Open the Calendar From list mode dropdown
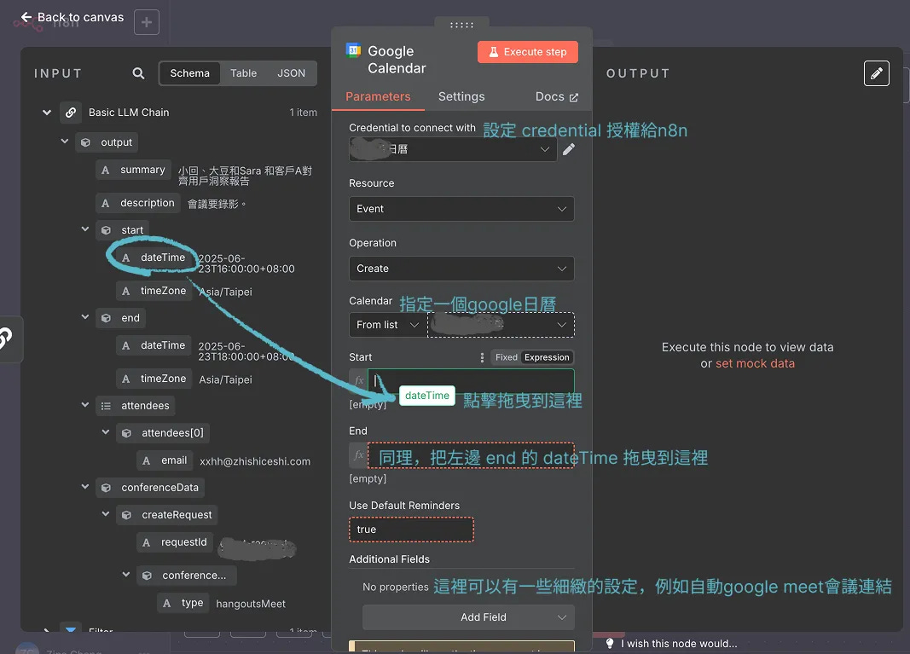910x654 pixels. coord(388,325)
